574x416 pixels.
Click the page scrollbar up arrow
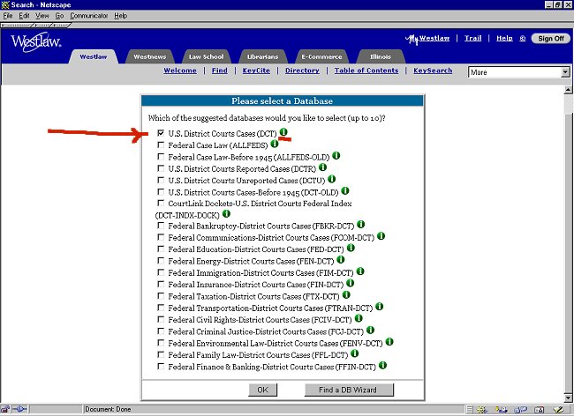click(568, 90)
